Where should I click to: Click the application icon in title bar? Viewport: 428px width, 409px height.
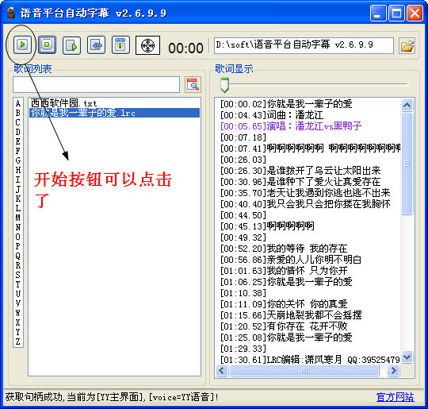click(x=10, y=13)
